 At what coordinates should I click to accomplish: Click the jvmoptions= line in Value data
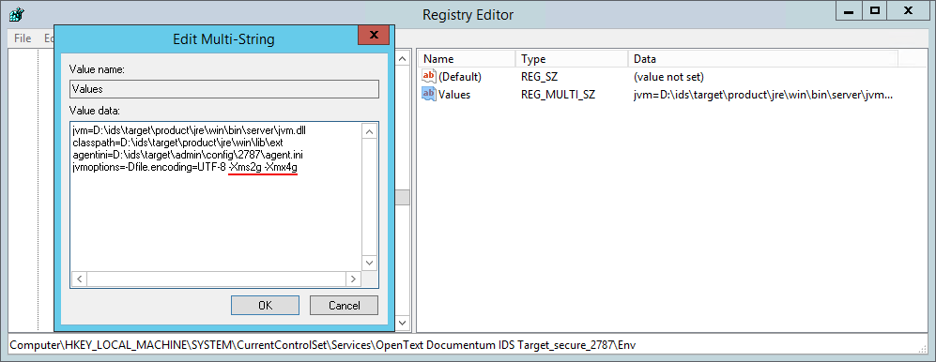[x=184, y=168]
